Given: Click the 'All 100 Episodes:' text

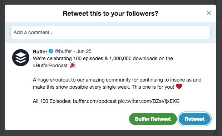Looking at the screenshot, I should pos(52,101).
